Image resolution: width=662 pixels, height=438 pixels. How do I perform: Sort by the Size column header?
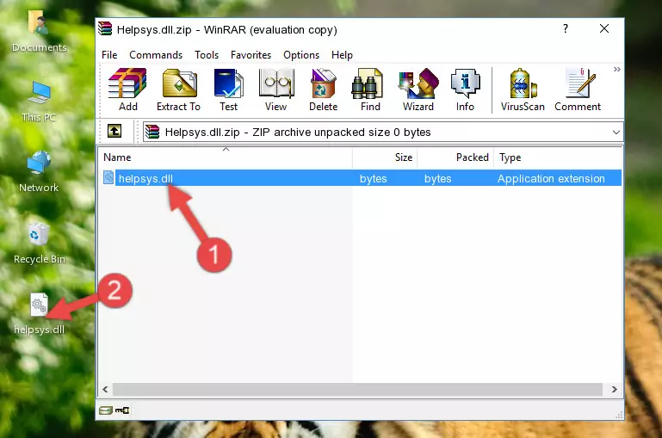[385, 157]
